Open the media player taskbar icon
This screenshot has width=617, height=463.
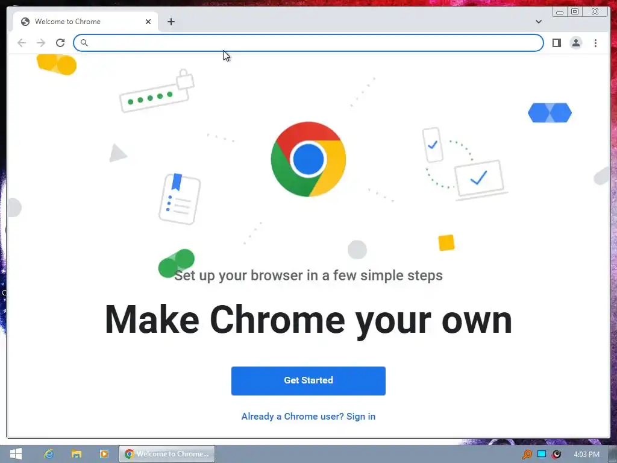[104, 454]
